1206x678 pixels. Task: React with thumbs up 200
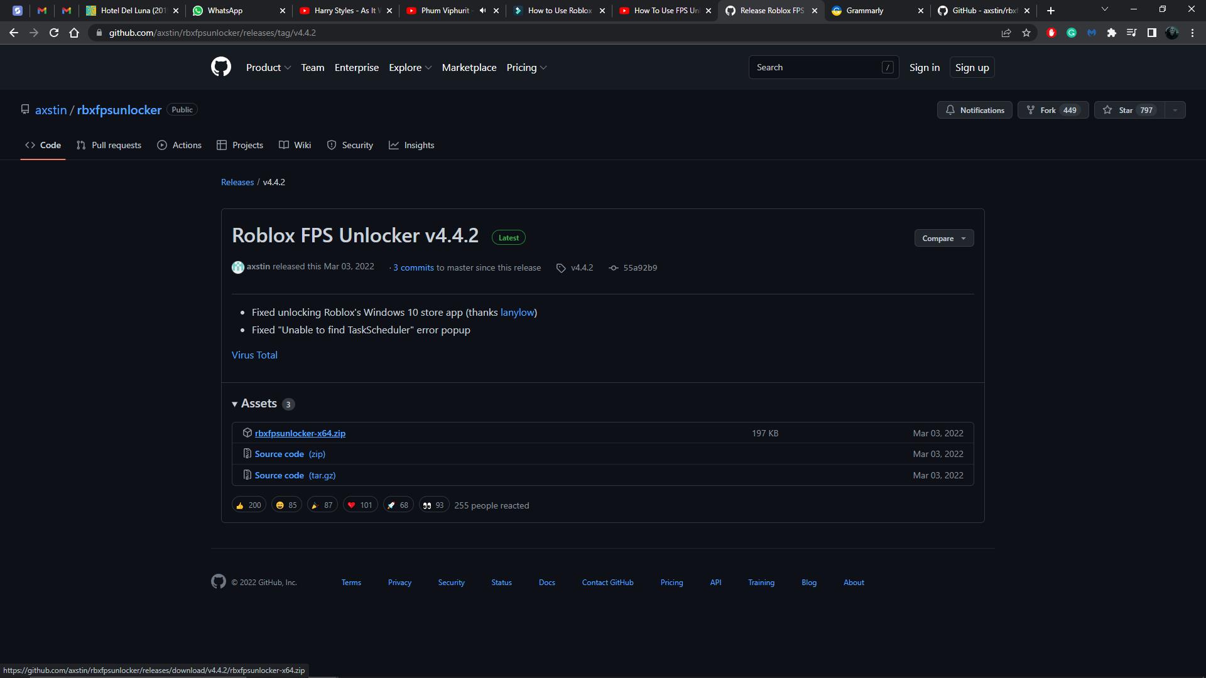click(x=249, y=505)
